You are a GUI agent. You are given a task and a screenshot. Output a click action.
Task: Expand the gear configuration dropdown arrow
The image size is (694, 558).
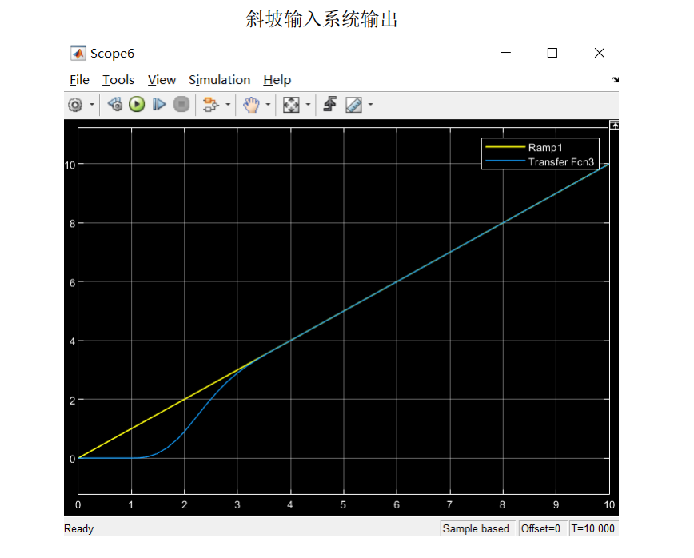click(x=92, y=105)
